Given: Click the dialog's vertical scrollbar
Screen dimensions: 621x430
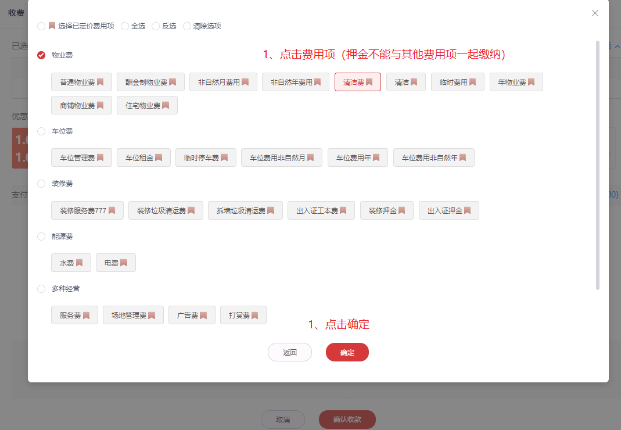Looking at the screenshot, I should (x=598, y=165).
